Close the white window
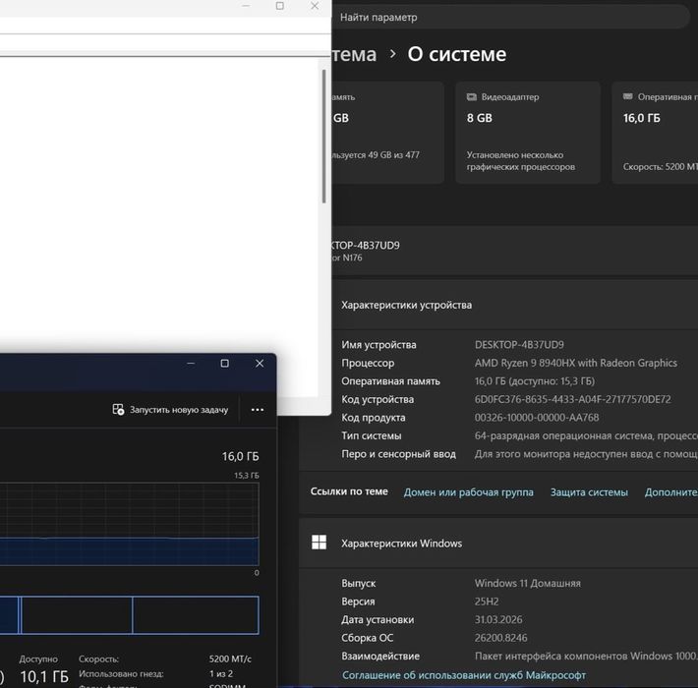The width and height of the screenshot is (698, 688). pyautogui.click(x=315, y=6)
